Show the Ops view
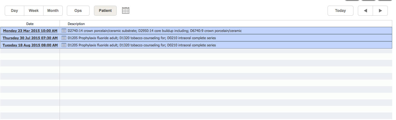Screen dimensions: 396x120 coord(78,11)
